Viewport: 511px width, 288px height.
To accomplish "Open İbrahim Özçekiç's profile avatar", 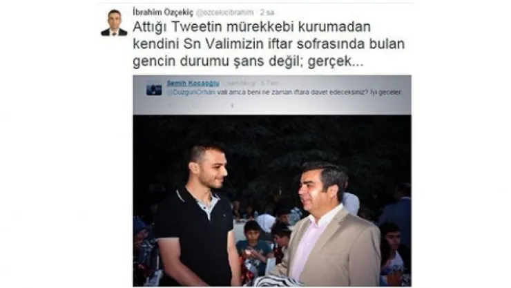I will coord(114,23).
